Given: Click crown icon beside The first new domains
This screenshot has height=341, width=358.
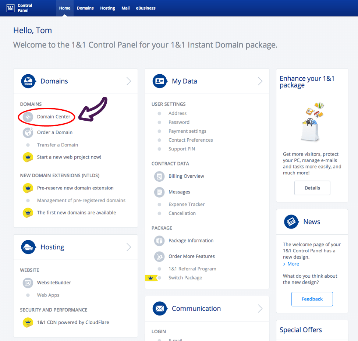Looking at the screenshot, I should (x=28, y=213).
